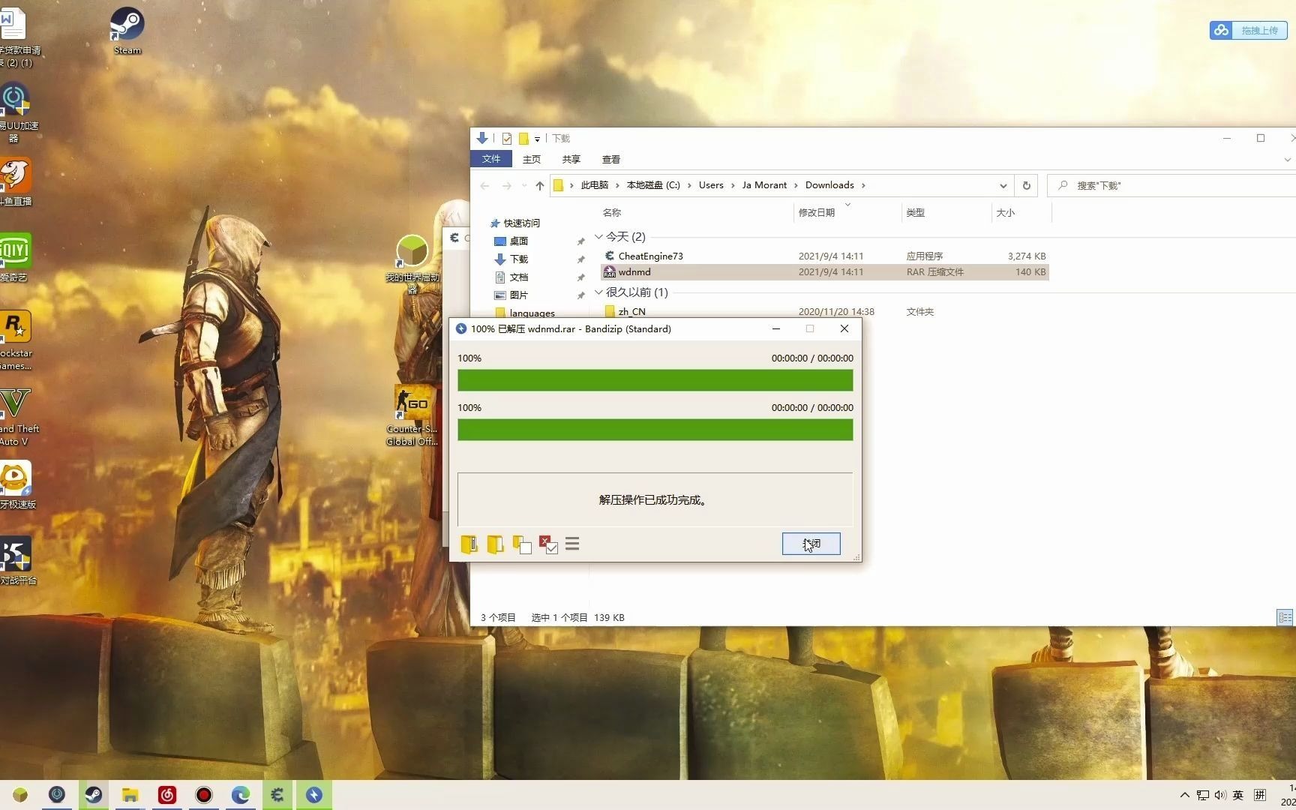Click the copy-files icon in Bandizip toolbar
This screenshot has height=810, width=1296.
tap(522, 544)
